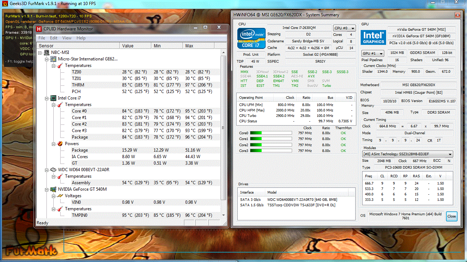Click the scrollbar down arrow in Hardware Monitor

pos(224,215)
